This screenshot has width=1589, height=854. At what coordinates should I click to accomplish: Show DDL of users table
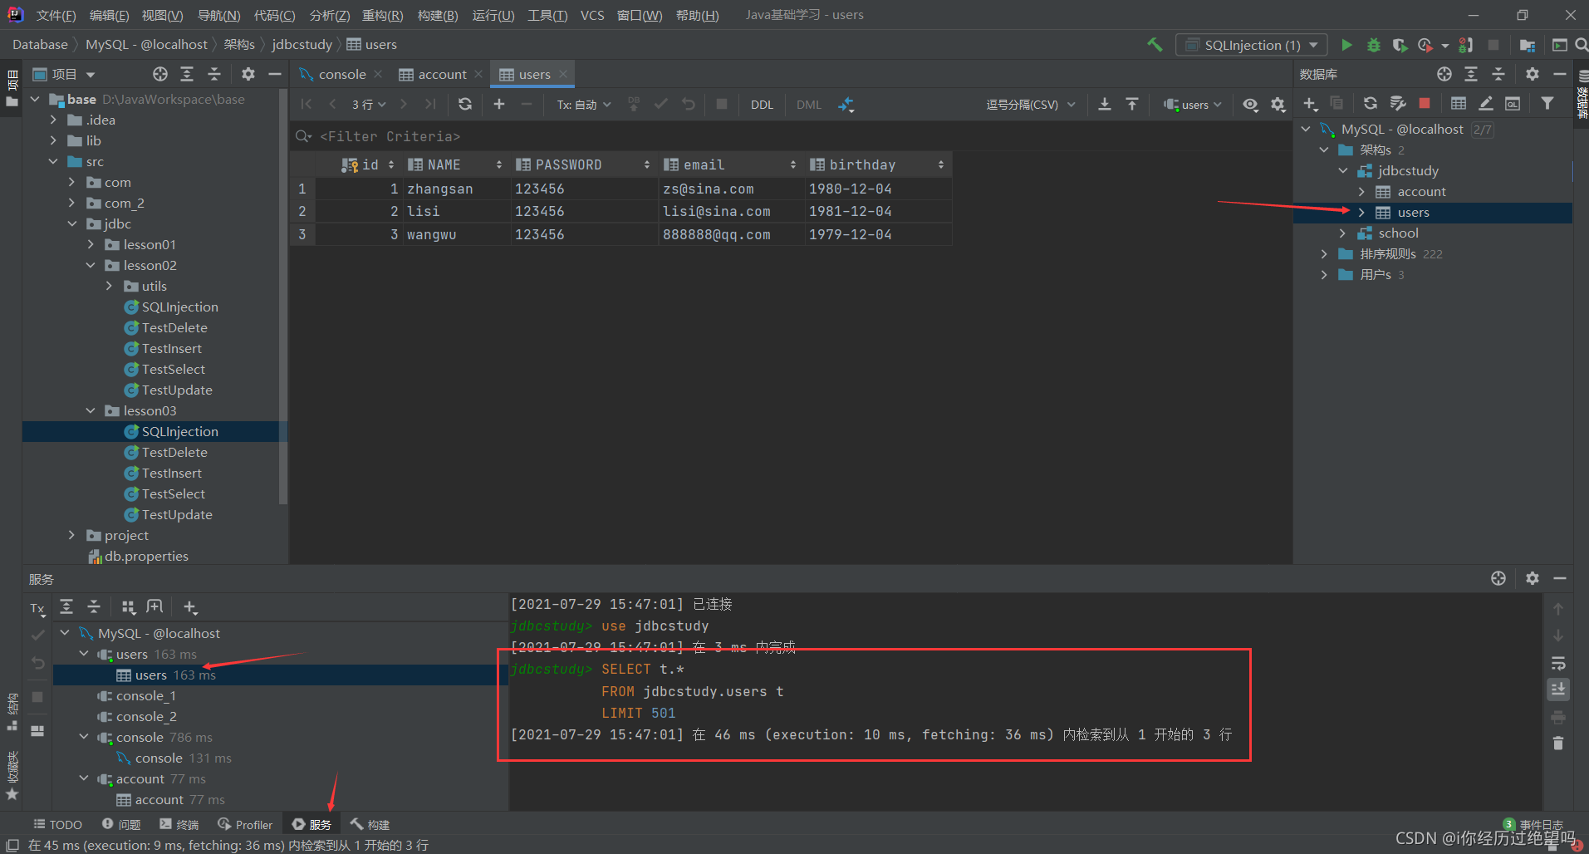[762, 104]
